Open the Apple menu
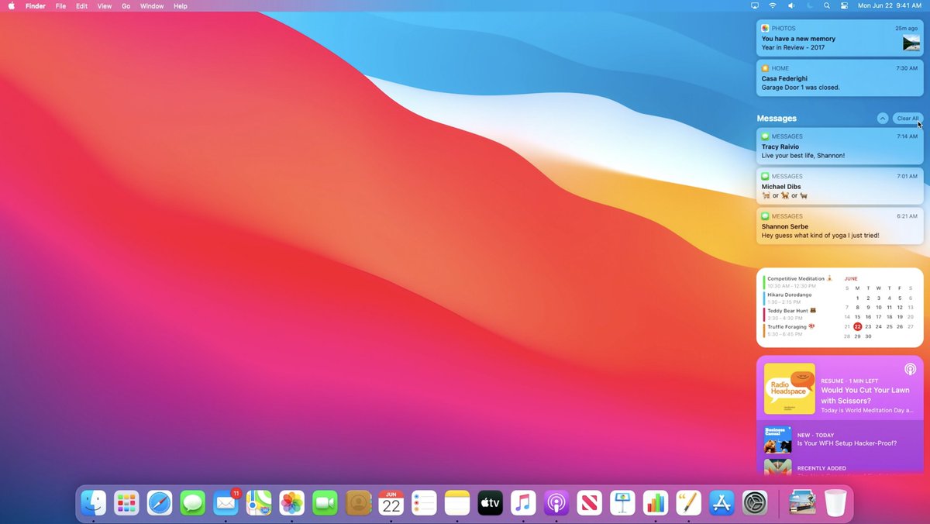Viewport: 930px width, 524px height. 12,5
